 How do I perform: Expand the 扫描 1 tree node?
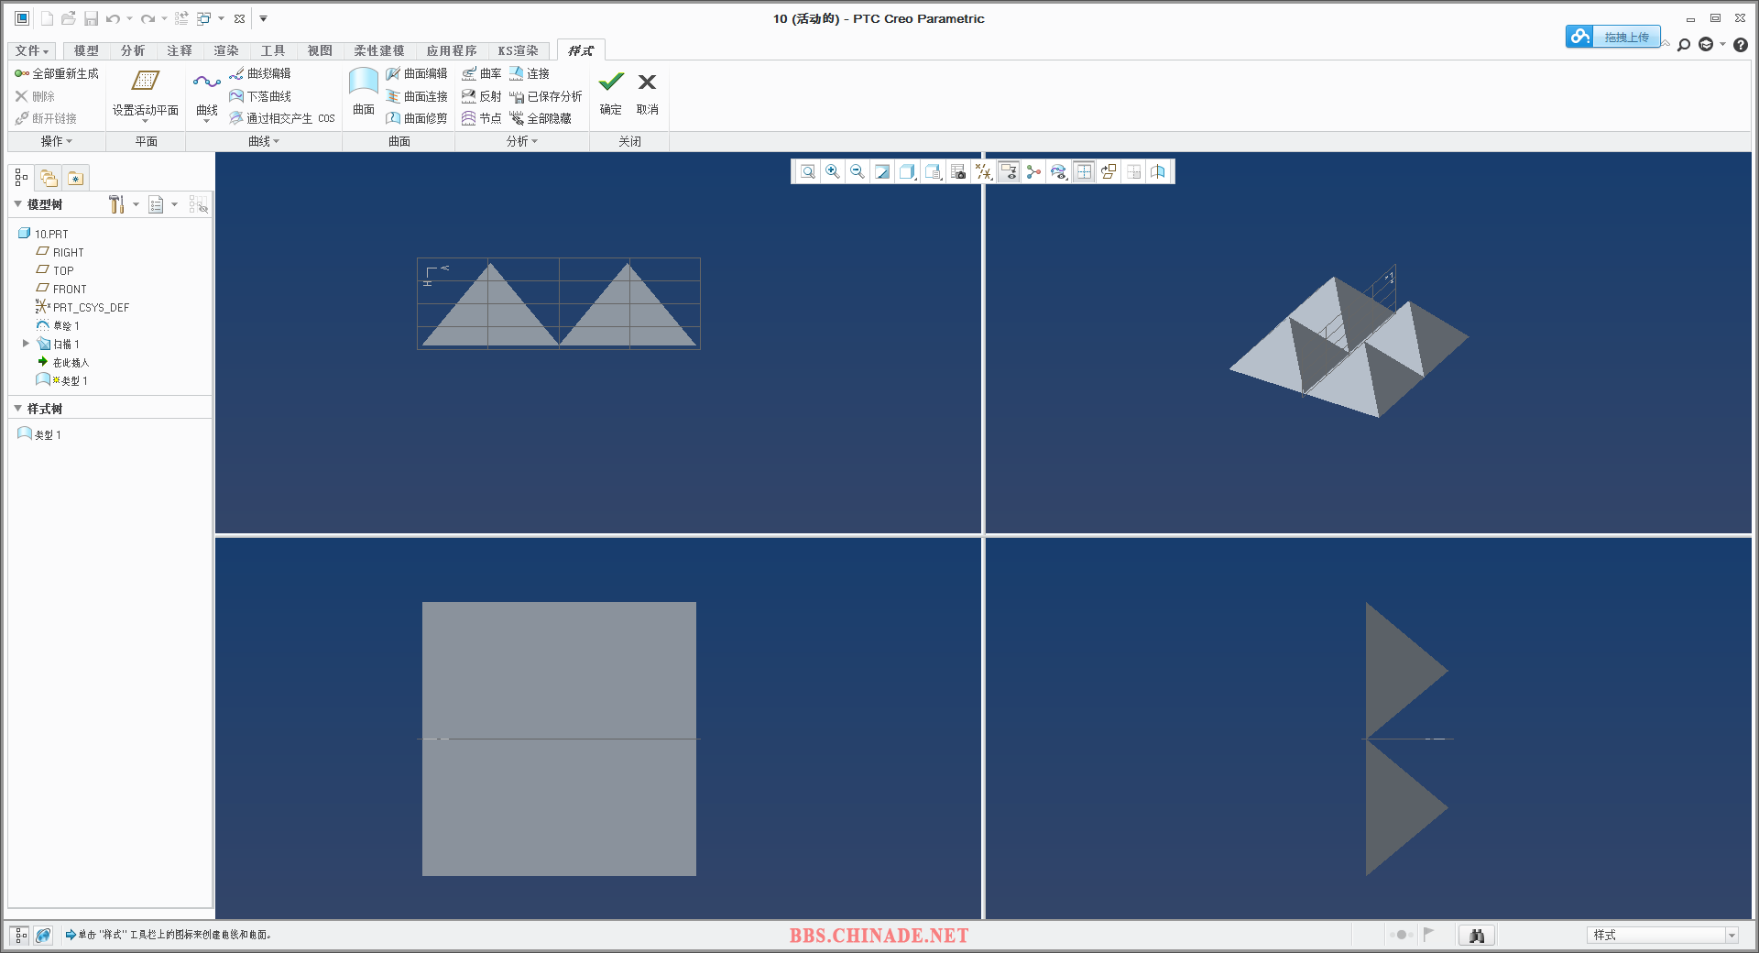tap(26, 344)
